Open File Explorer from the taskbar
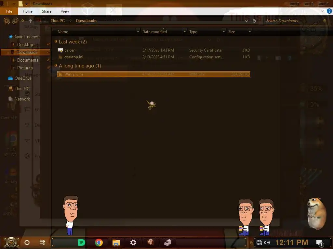The width and height of the screenshot is (333, 249). click(116, 243)
